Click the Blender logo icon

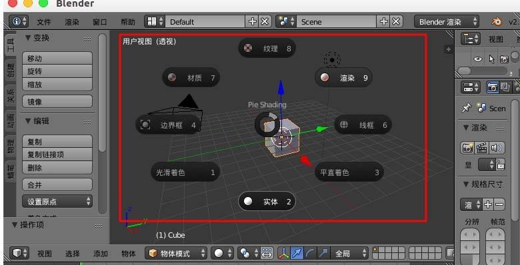click(497, 22)
